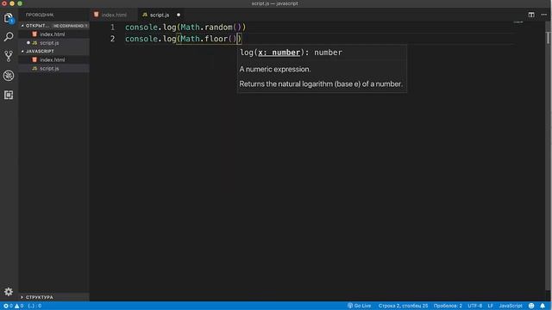The height and width of the screenshot is (310, 552).
Task: Open notifications bell in status bar
Action: (x=543, y=306)
